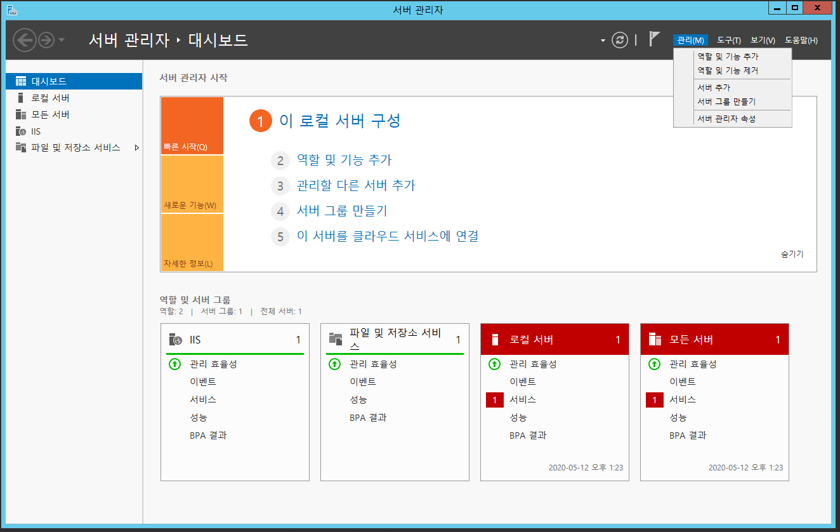Click red alert badge in 로컬 서버 tile
840x532 pixels.
coord(495,400)
